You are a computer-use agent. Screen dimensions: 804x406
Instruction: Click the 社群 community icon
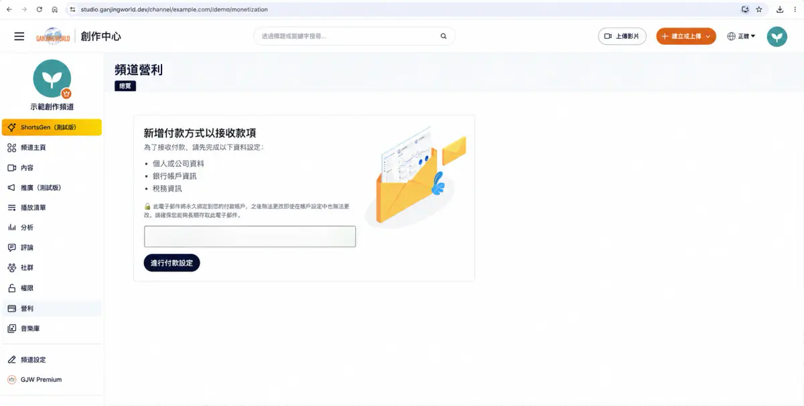11,268
